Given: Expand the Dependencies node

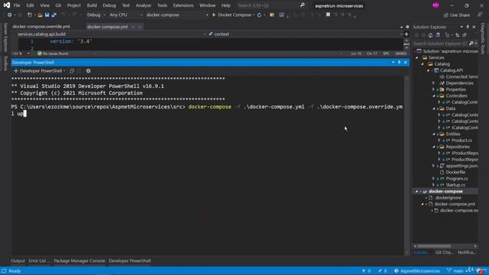Looking at the screenshot, I should (x=433, y=83).
